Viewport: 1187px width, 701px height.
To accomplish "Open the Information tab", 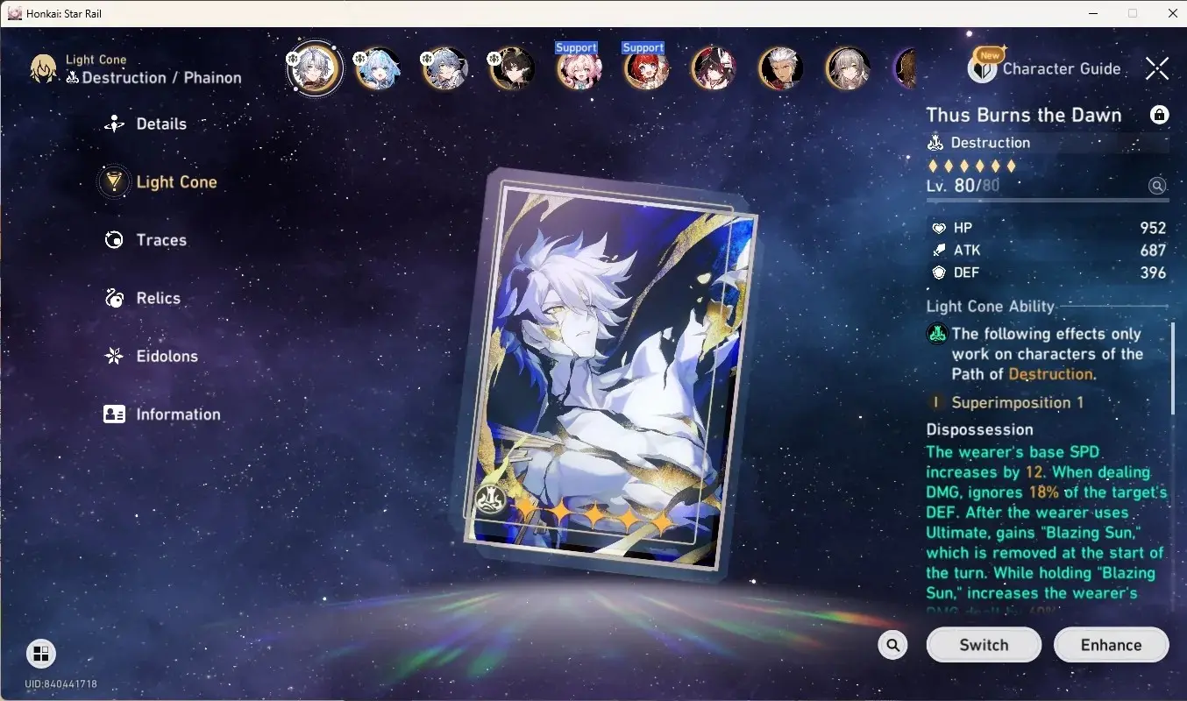I will (x=162, y=414).
